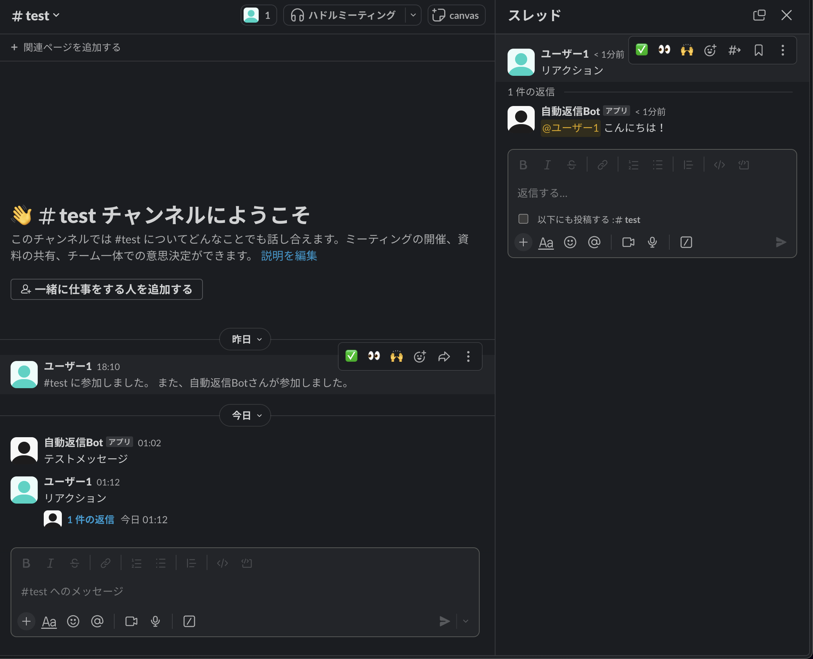
Task: Toggle the bulleted list in the main composer
Action: tap(161, 563)
